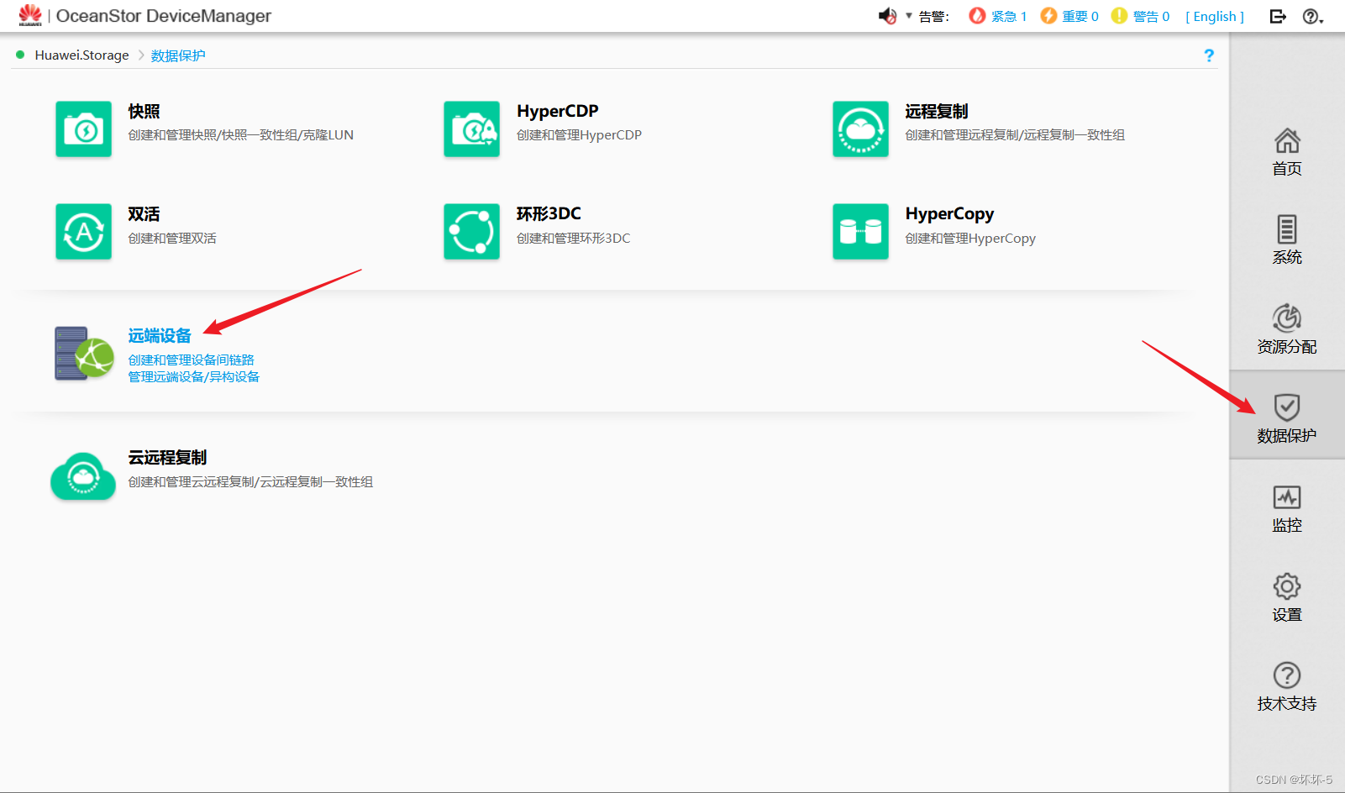Click 创建和管理HyperCDP description
1345x793 pixels.
(579, 135)
